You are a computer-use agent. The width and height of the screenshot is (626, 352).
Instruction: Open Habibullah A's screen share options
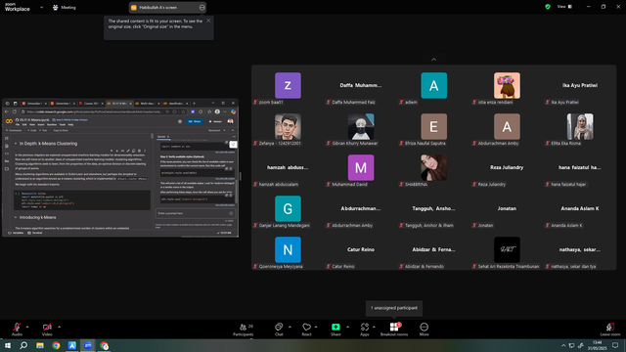click(x=202, y=7)
